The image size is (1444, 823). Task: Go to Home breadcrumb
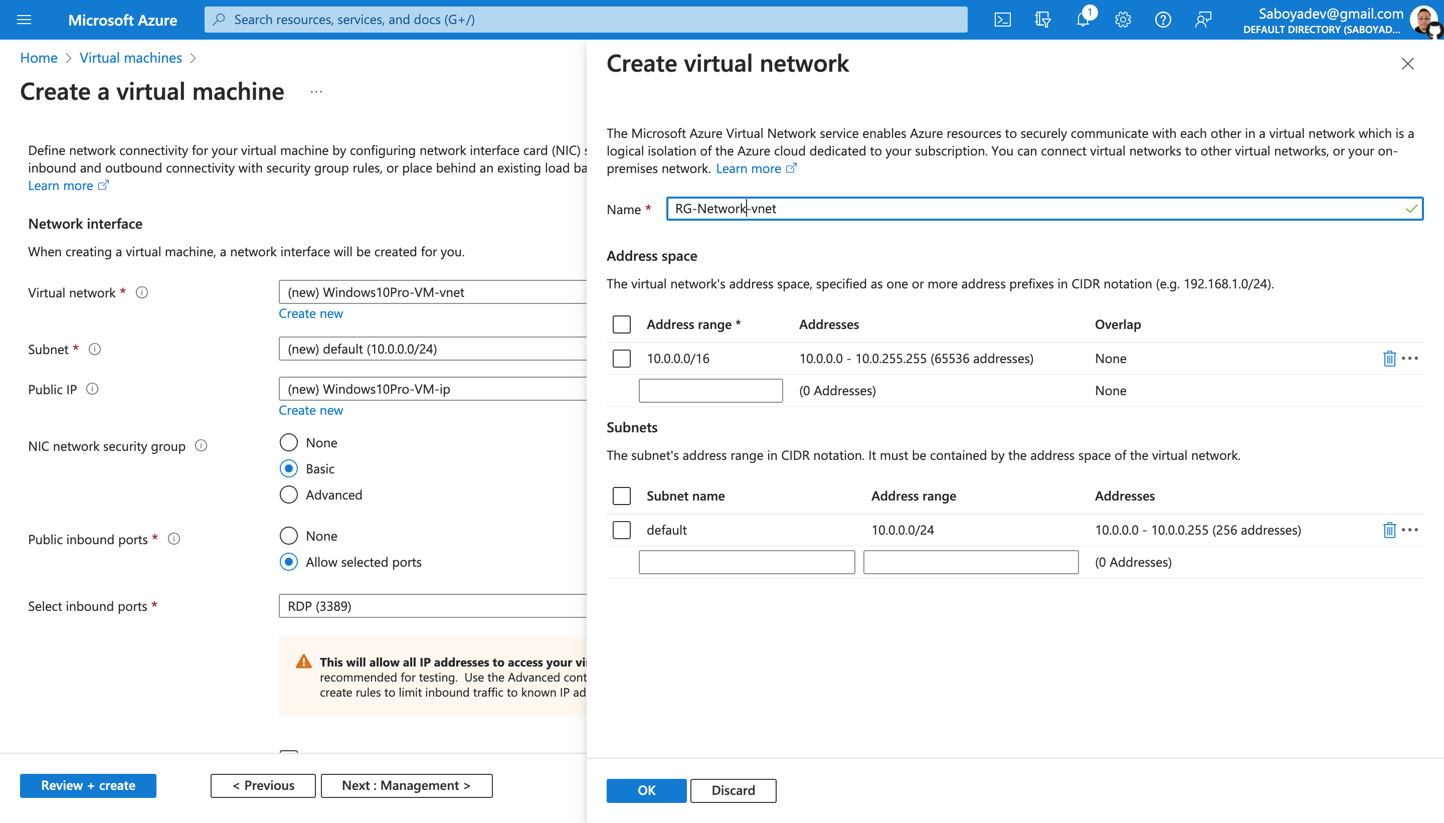(39, 58)
